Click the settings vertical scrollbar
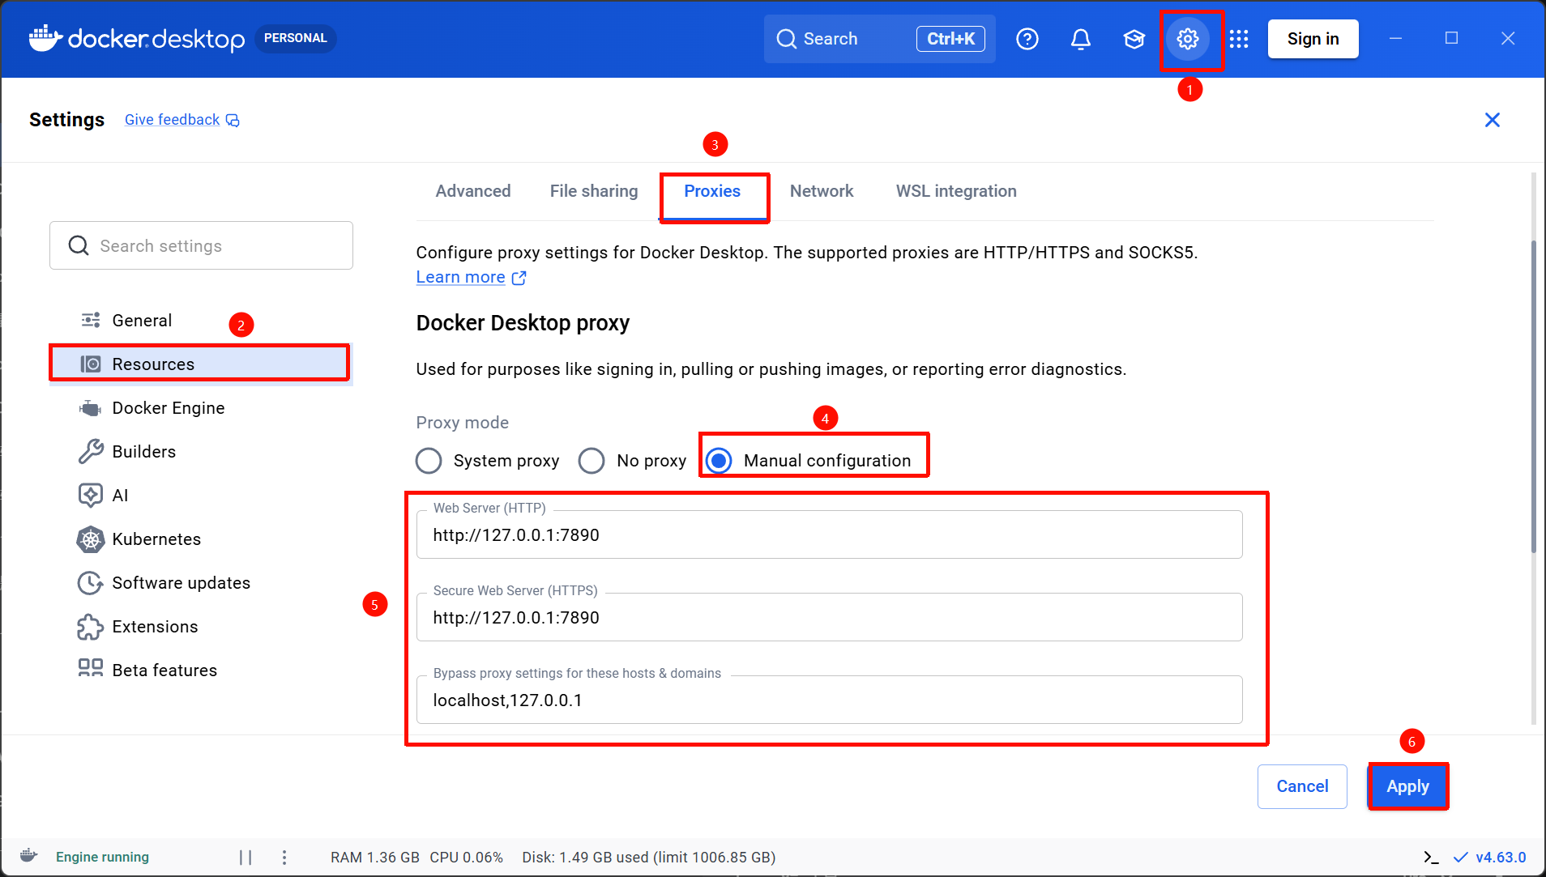The width and height of the screenshot is (1546, 877). pyautogui.click(x=1533, y=397)
